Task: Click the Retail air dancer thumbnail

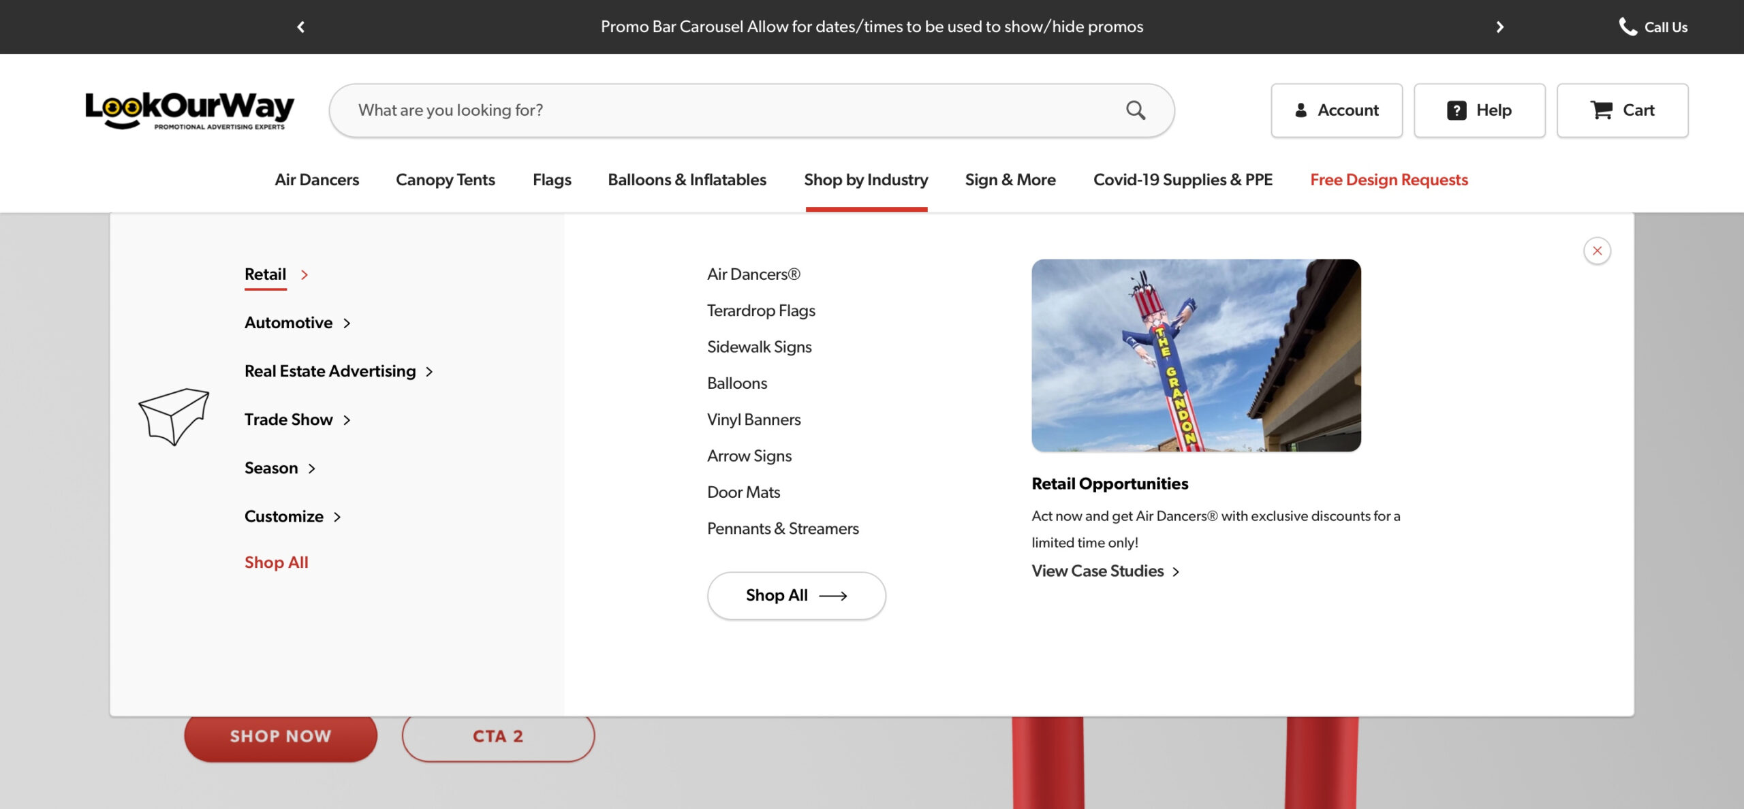Action: pyautogui.click(x=1196, y=355)
